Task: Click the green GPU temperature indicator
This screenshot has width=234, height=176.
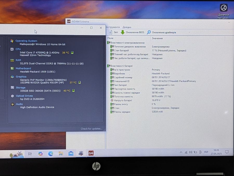Action: 80,82
